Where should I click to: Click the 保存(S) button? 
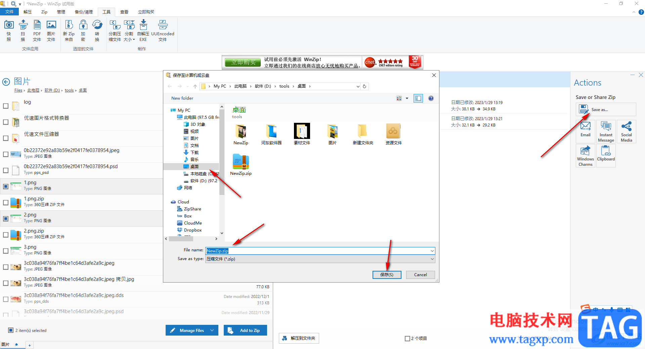(387, 275)
